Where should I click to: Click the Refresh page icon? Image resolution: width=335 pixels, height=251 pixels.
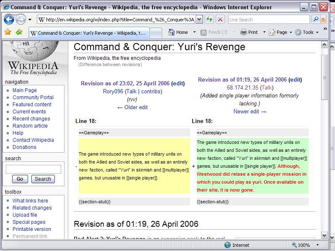click(x=209, y=19)
